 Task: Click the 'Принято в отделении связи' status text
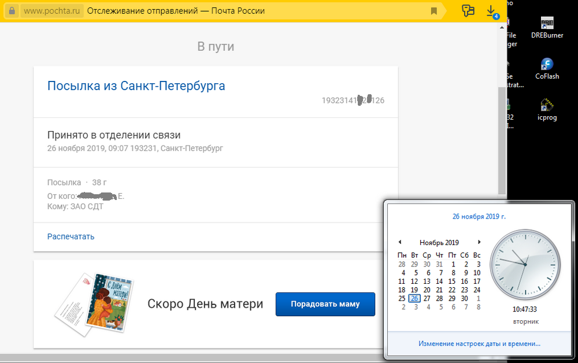point(114,135)
